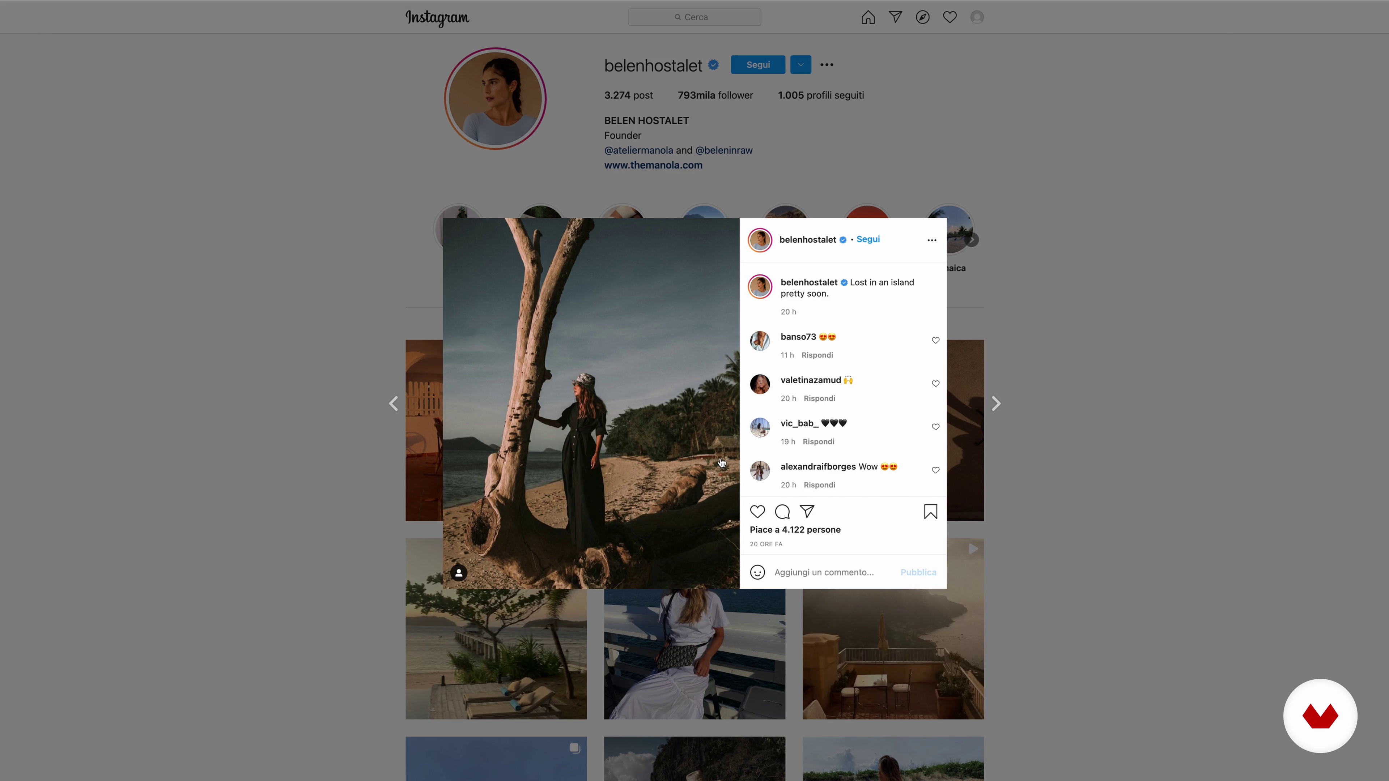Open alexandraifborges avatar

(x=760, y=470)
